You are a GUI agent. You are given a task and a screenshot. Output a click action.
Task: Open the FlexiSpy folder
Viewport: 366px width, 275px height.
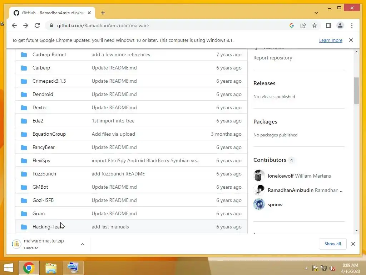click(x=41, y=161)
